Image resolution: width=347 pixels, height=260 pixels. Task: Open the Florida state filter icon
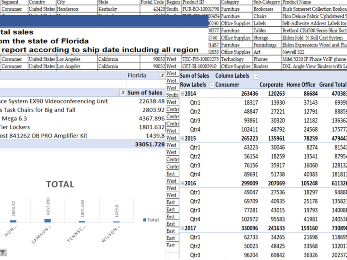pos(162,76)
